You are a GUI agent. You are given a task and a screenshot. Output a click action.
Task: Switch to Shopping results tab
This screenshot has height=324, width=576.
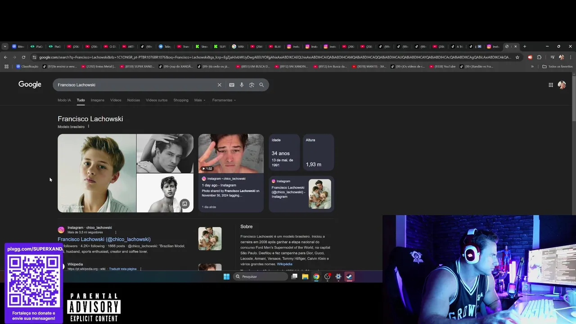[181, 100]
